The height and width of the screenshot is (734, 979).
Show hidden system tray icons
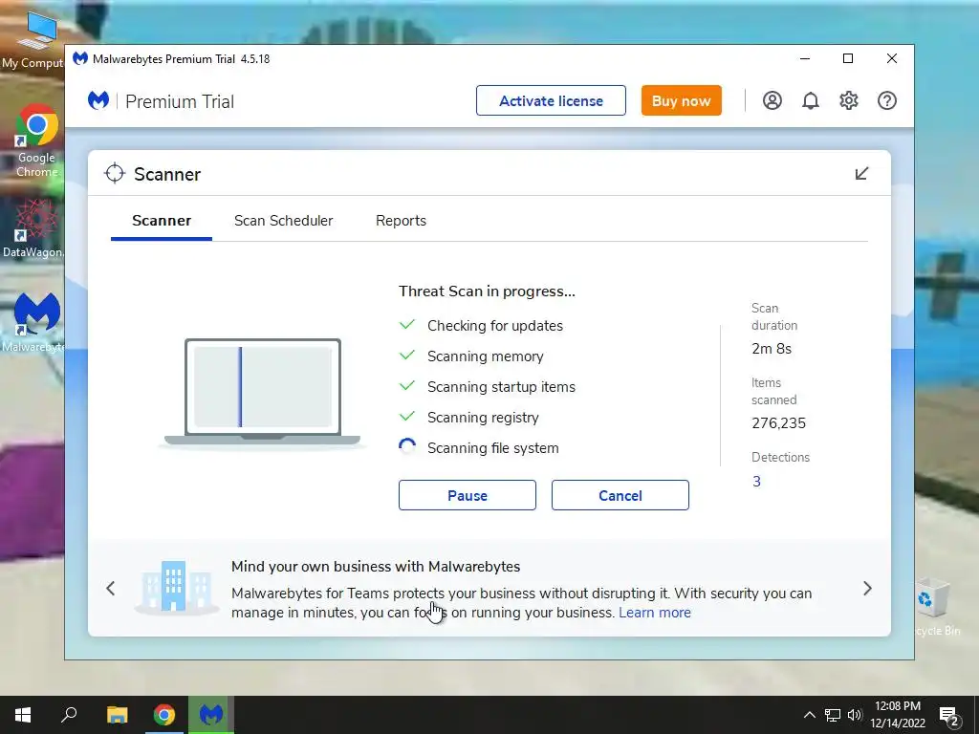809,715
